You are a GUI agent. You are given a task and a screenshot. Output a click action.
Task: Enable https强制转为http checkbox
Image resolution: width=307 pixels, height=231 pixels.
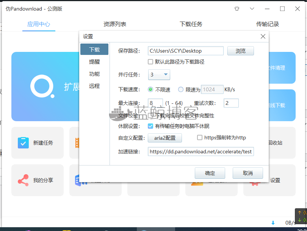point(199,137)
